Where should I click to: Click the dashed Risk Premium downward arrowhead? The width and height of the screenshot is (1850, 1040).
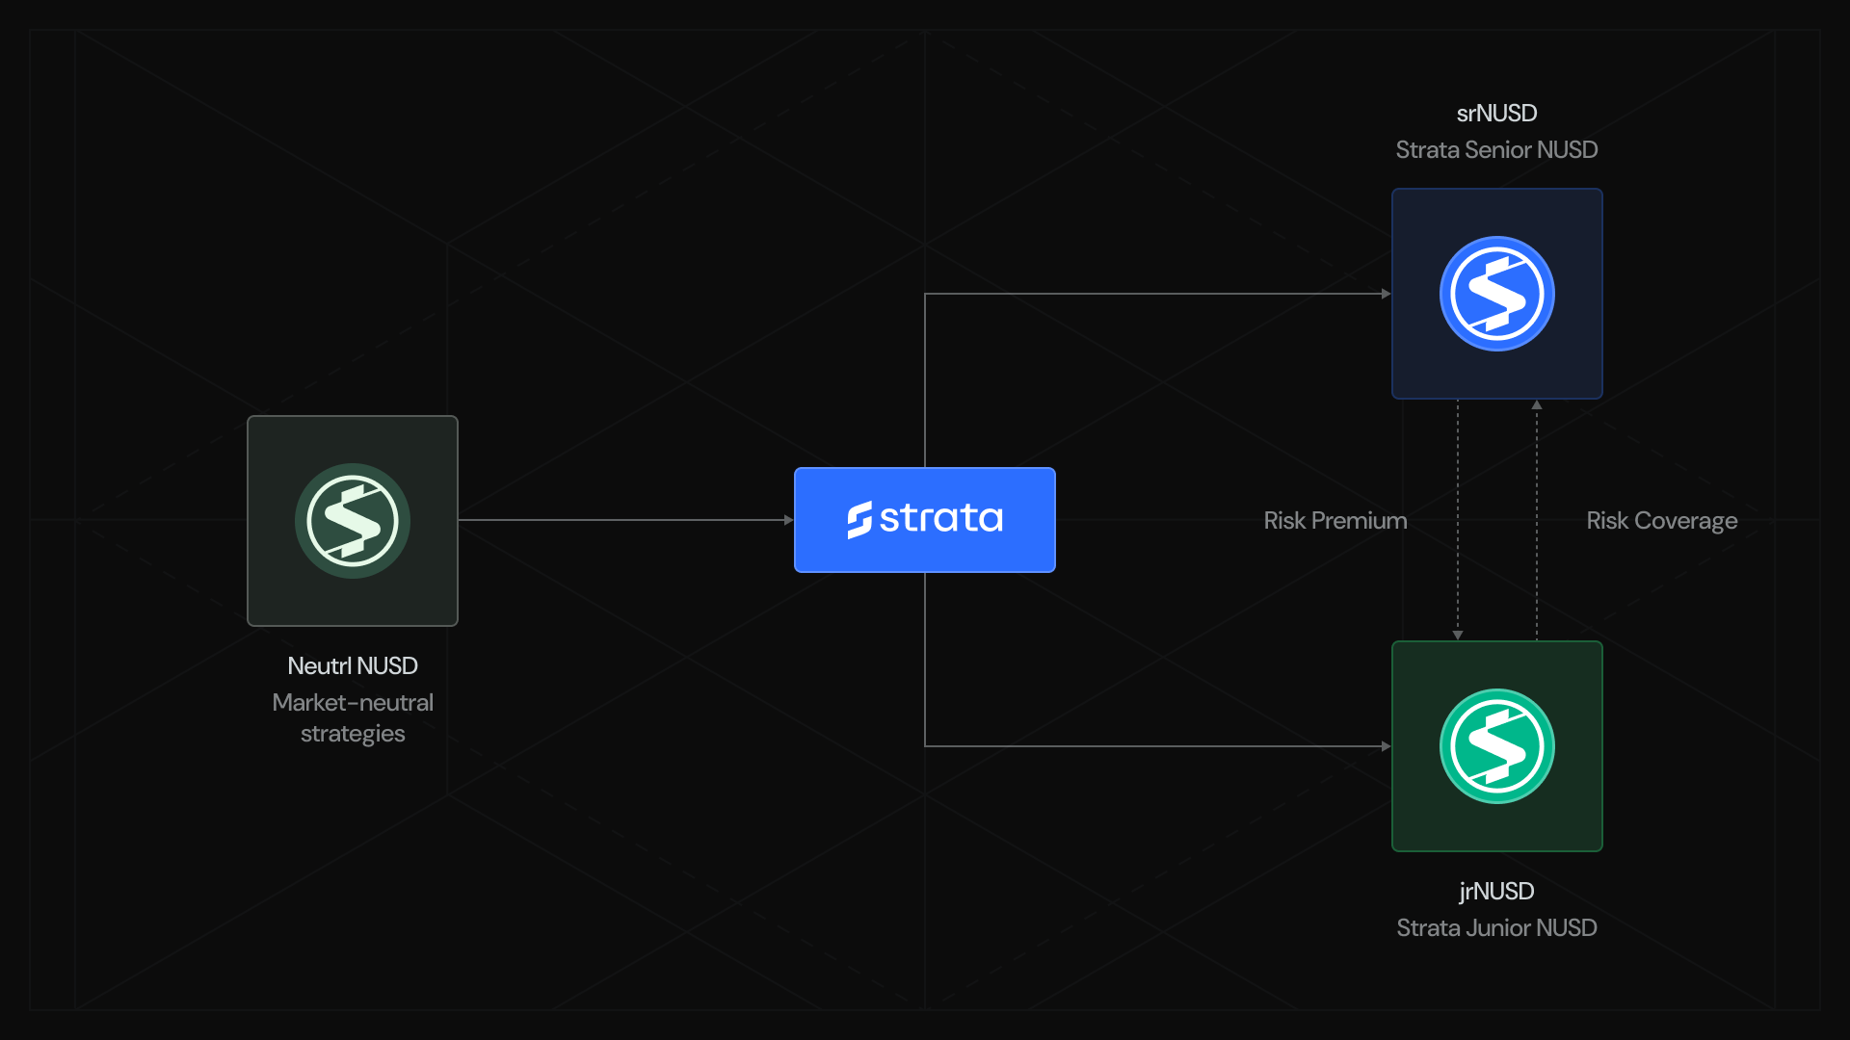pyautogui.click(x=1458, y=635)
